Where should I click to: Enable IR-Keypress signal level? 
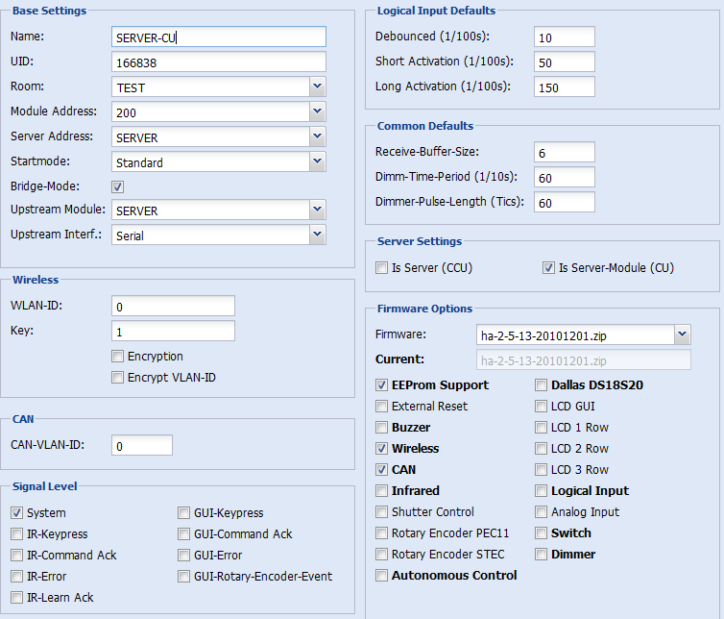click(x=17, y=534)
